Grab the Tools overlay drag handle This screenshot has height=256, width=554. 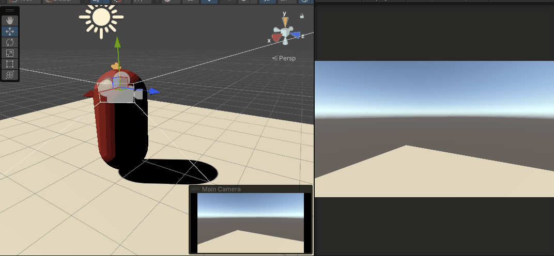pos(9,11)
